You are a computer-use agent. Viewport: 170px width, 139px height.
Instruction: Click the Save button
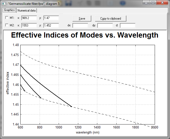(82, 19)
